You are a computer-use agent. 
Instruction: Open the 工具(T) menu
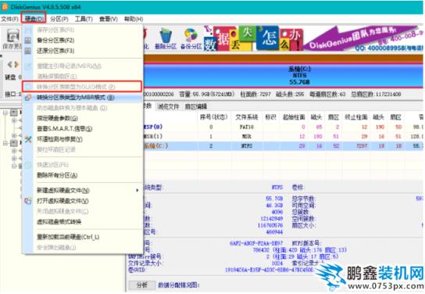(x=84, y=19)
